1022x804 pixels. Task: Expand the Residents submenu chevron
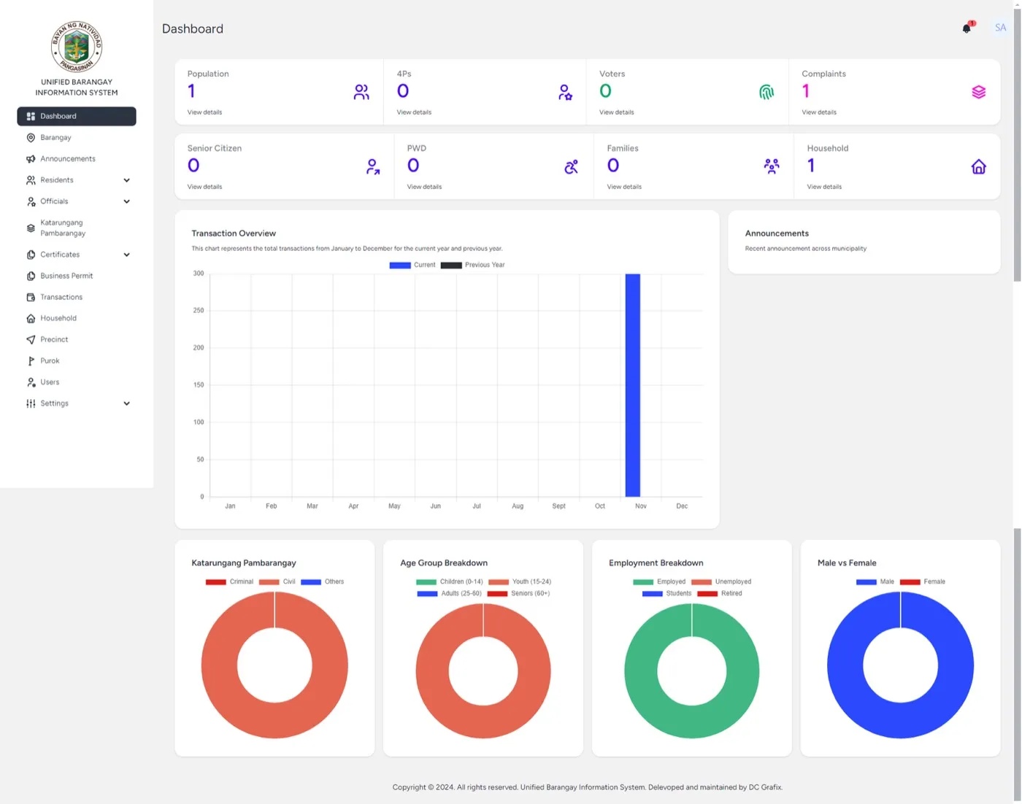(x=126, y=180)
